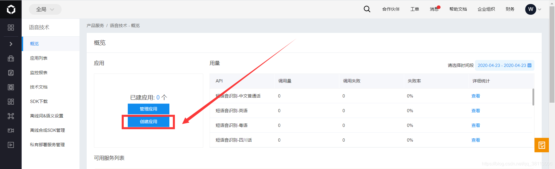Click the W user avatar
This screenshot has width=555, height=169.
[530, 9]
